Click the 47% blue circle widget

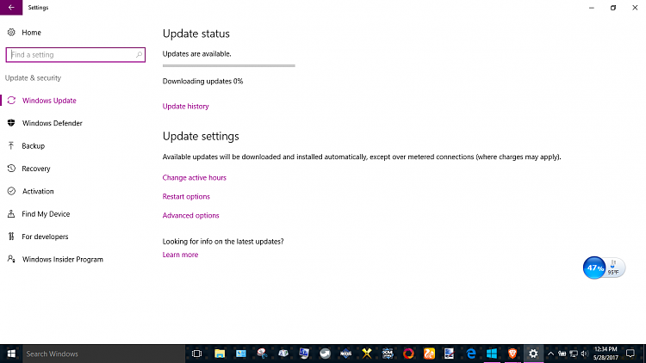[594, 268]
